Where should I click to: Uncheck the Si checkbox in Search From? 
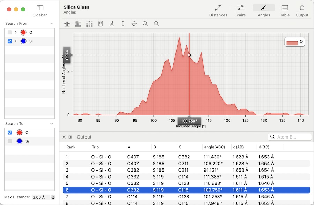click(x=10, y=41)
